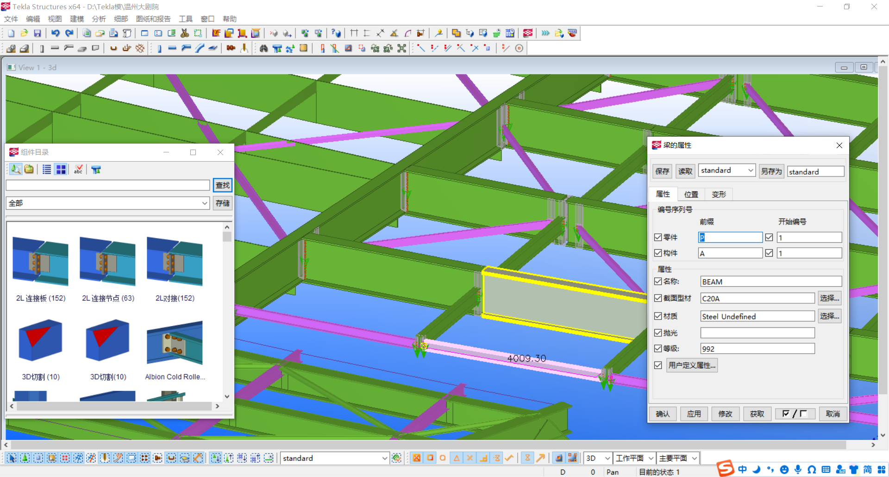This screenshot has height=477, width=889.
Task: Toggle the 材质 checkbox
Action: click(658, 316)
